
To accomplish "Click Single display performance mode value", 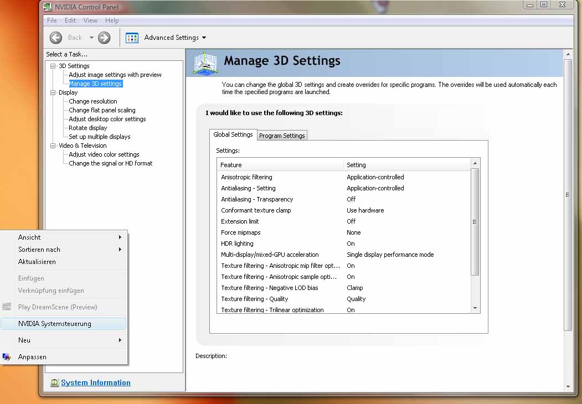I will coord(390,255).
